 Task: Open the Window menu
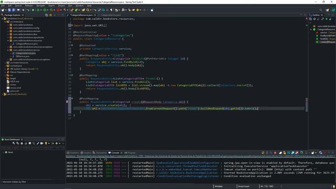click(x=79, y=6)
